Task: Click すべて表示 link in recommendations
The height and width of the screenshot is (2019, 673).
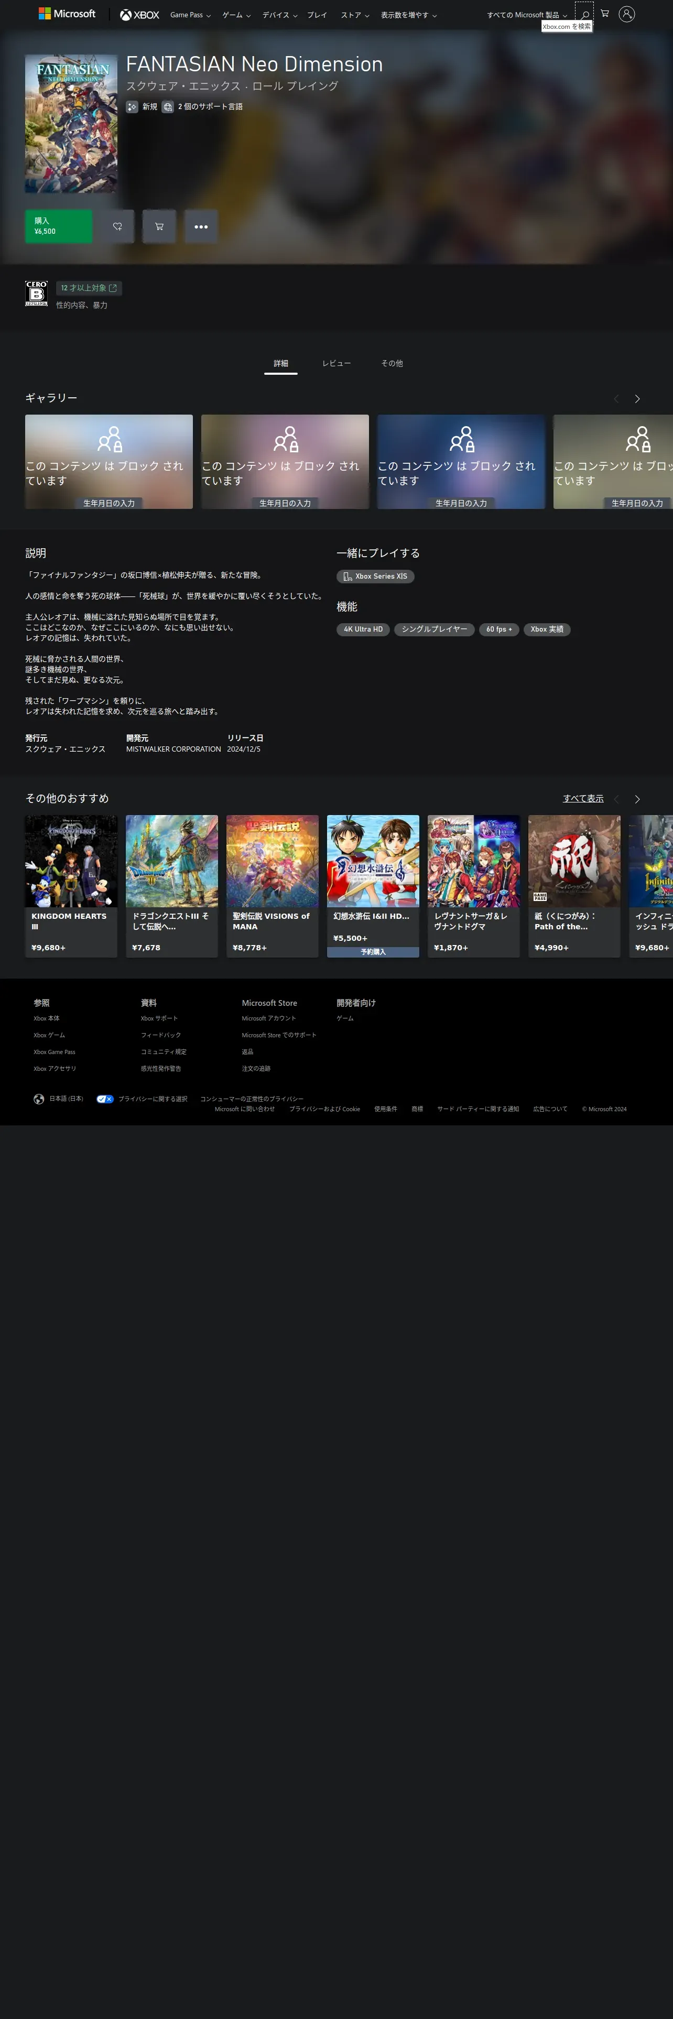Action: click(583, 799)
